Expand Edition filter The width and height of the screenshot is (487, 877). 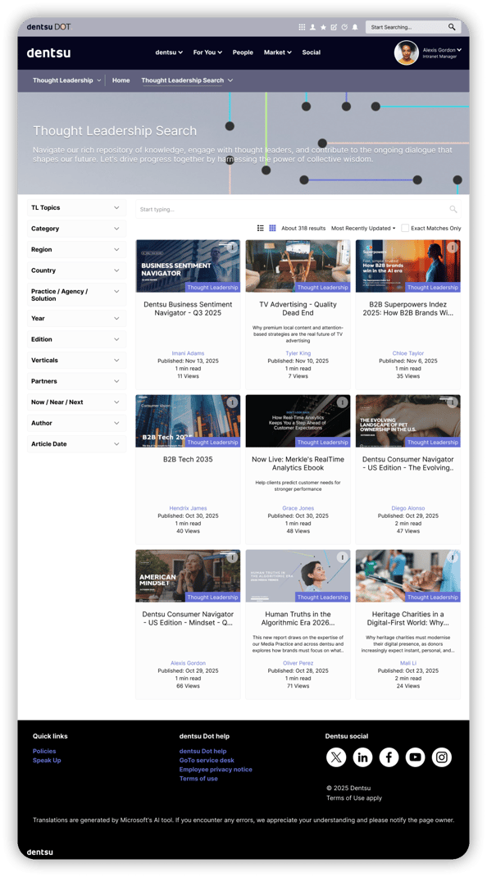click(77, 339)
